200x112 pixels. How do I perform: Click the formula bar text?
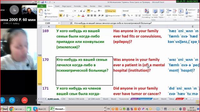[x=113, y=23]
